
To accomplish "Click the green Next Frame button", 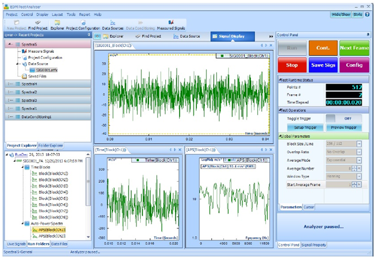I will point(354,48).
